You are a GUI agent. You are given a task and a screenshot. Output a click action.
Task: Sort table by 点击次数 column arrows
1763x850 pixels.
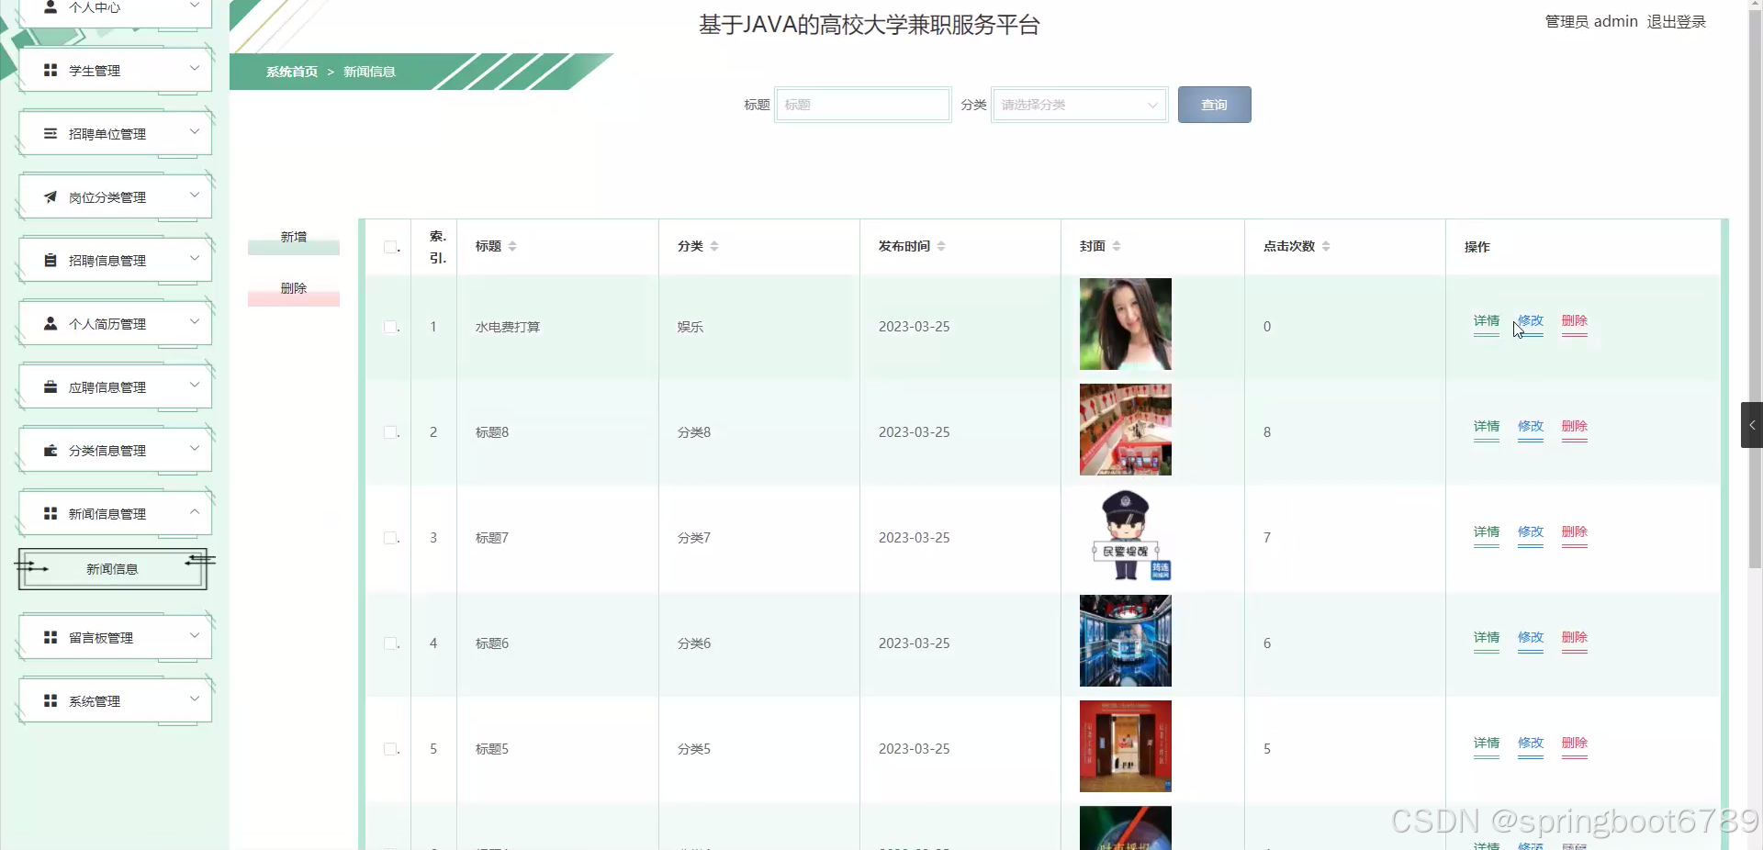point(1326,246)
